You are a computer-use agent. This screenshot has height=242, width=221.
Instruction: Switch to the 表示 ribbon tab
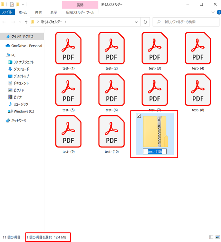tap(54, 12)
